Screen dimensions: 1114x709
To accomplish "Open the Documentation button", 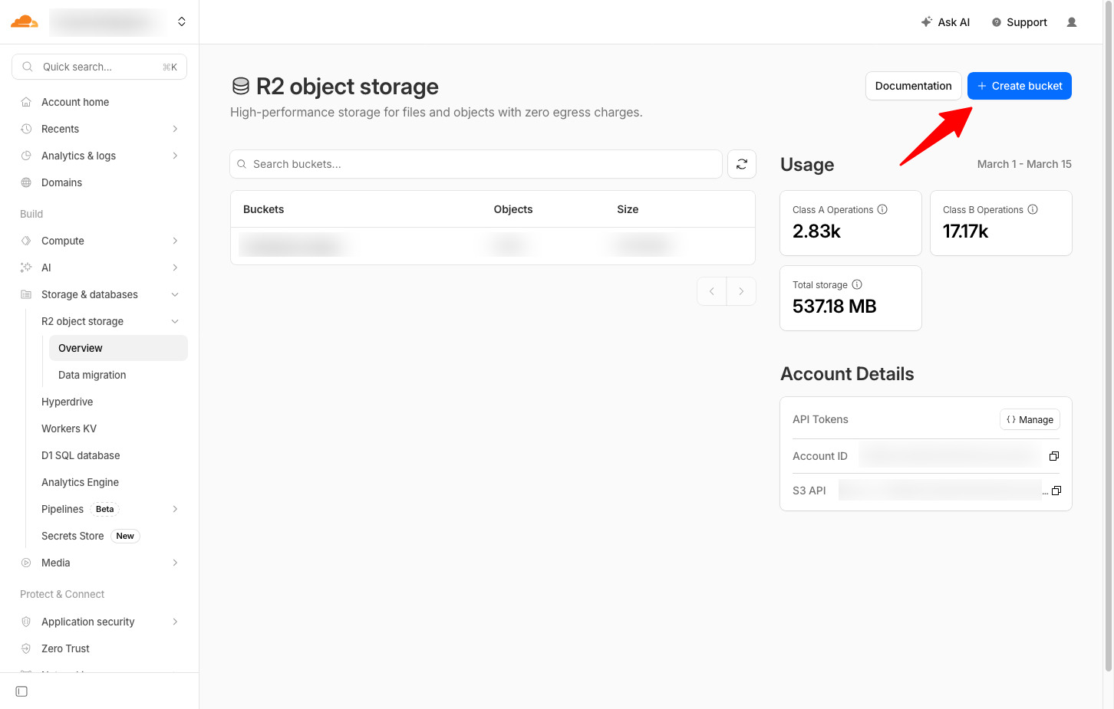I will click(x=913, y=86).
